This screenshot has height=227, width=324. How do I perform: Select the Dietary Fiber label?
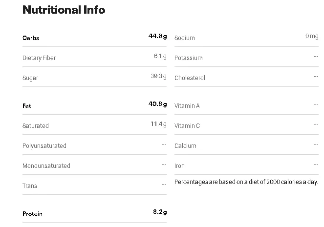coord(39,58)
